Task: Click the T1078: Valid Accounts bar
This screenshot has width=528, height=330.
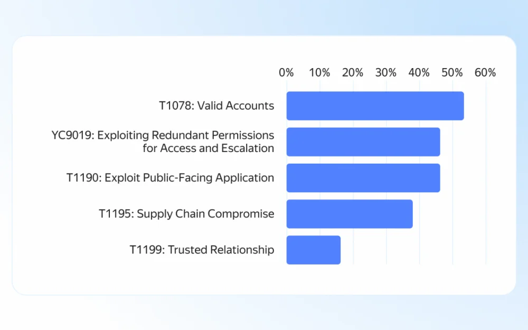Action: tap(375, 106)
